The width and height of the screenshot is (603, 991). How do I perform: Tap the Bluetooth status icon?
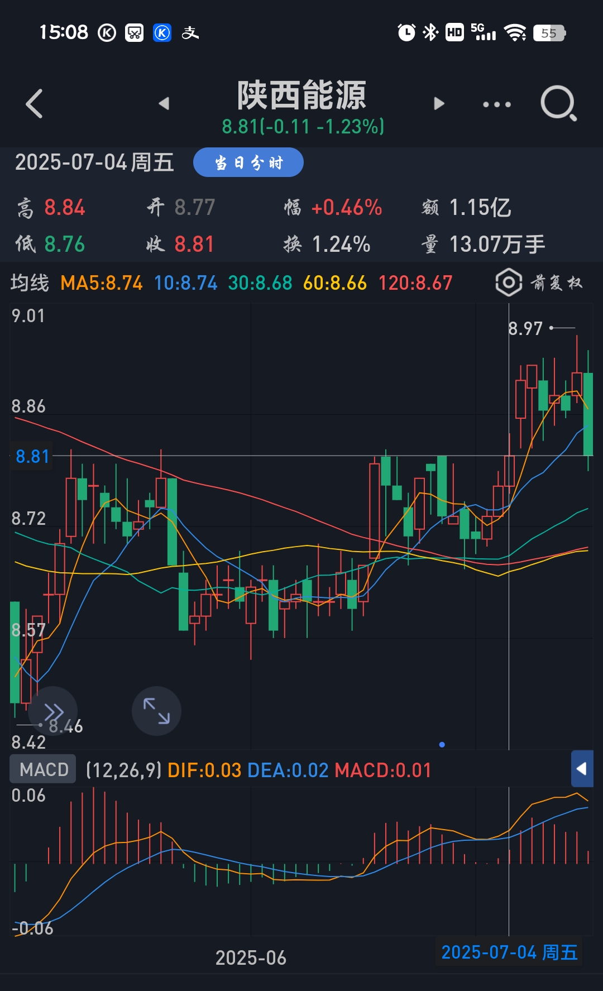[430, 32]
